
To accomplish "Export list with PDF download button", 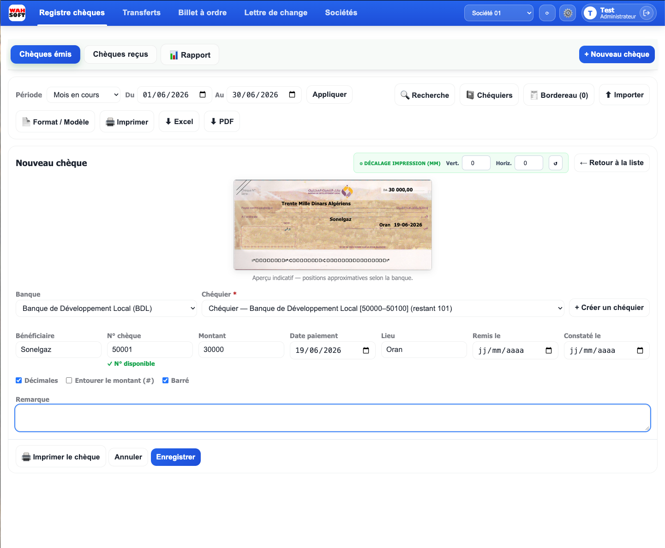I will 222,121.
